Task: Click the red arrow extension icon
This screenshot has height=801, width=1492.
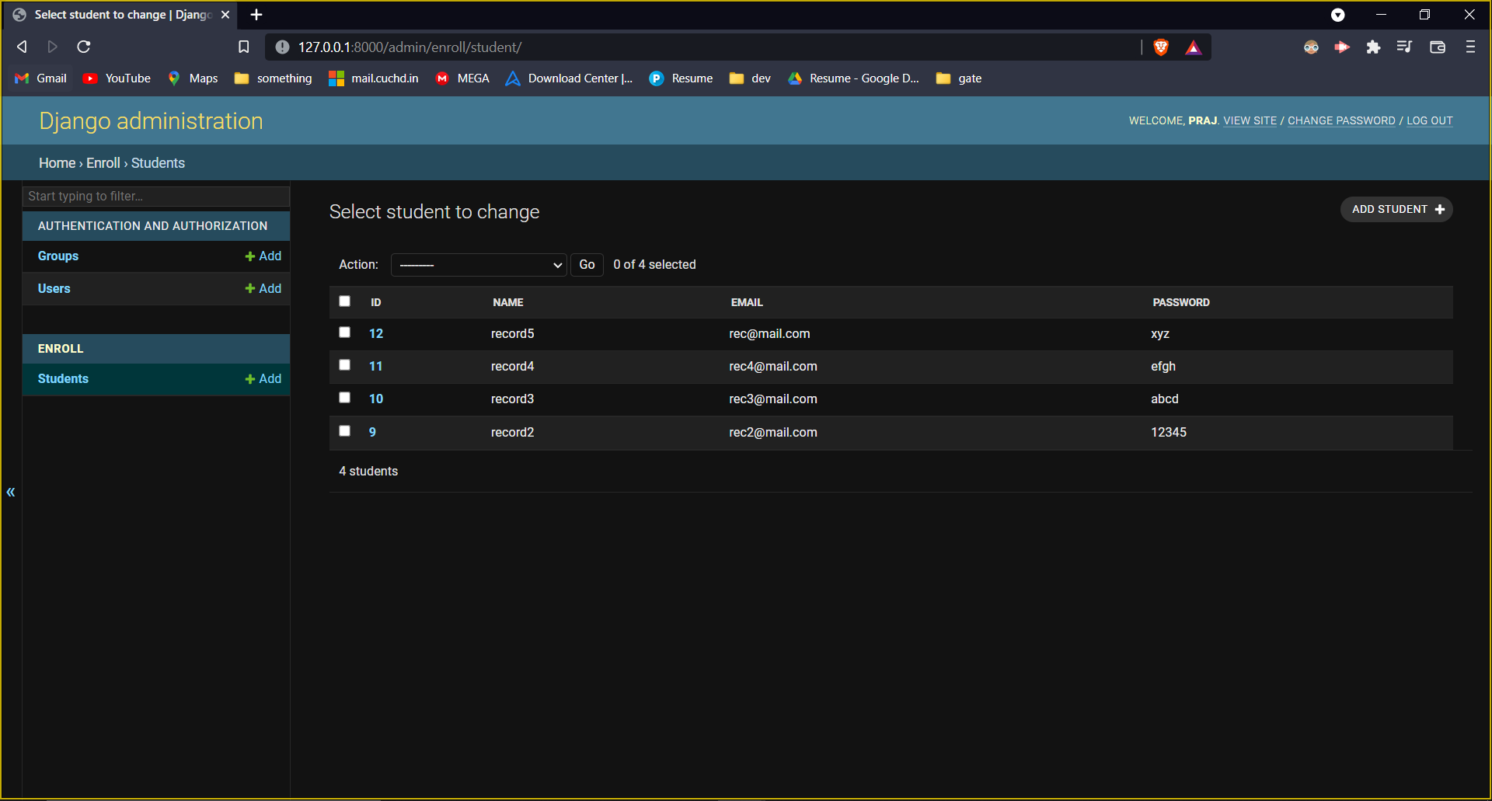Action: 1342,47
